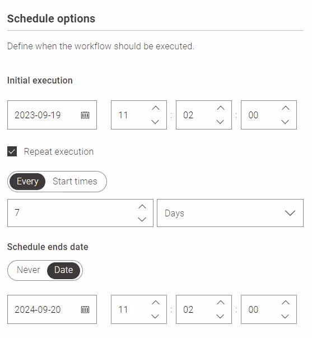
Task: Switch to Start times repeat mode
Action: click(x=74, y=182)
